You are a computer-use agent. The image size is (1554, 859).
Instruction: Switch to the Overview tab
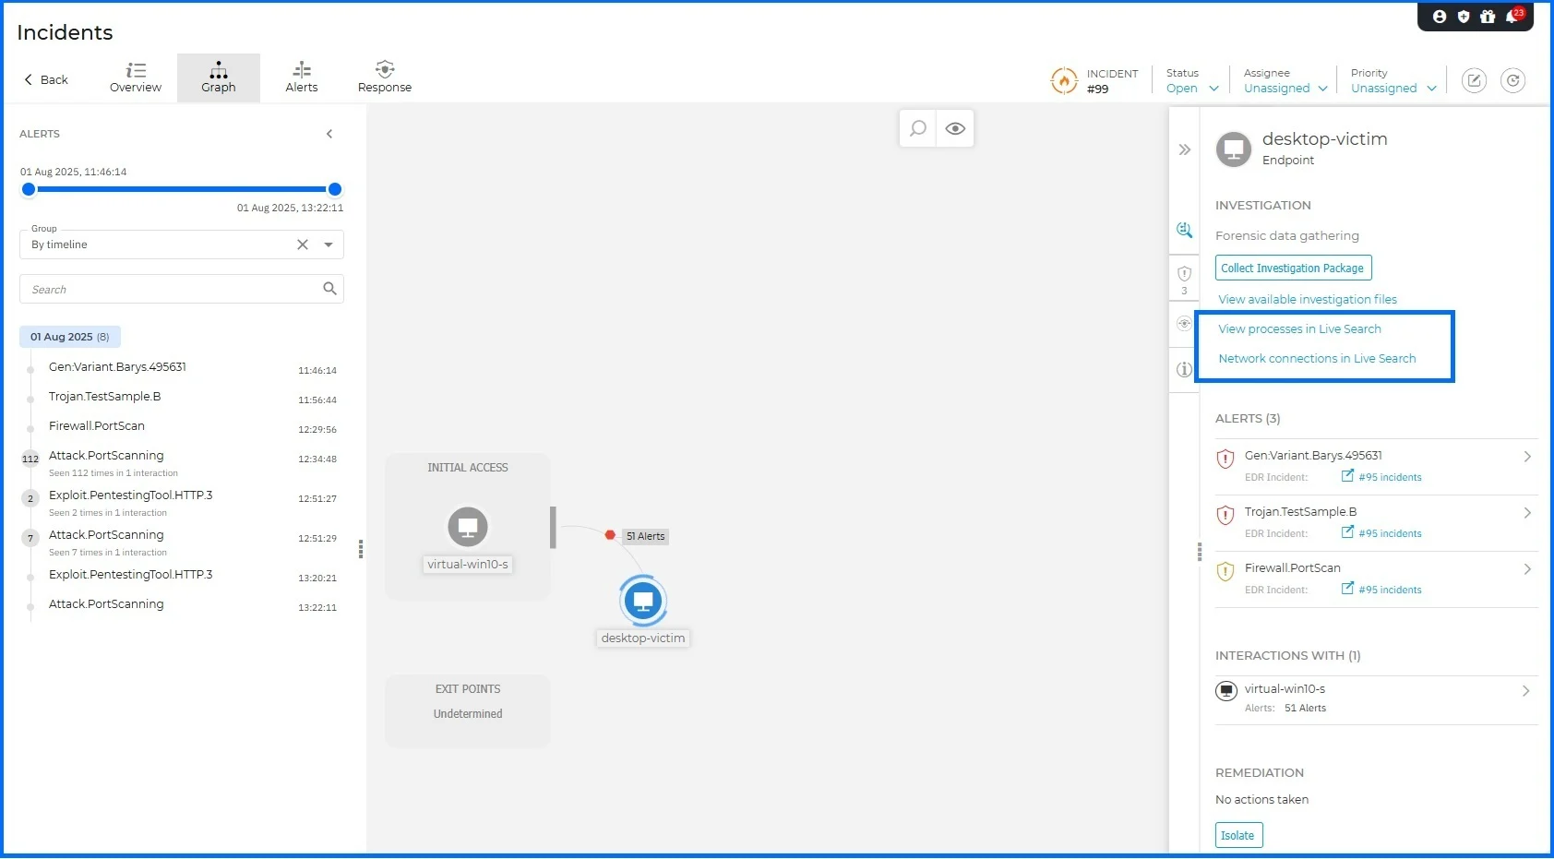pyautogui.click(x=136, y=78)
